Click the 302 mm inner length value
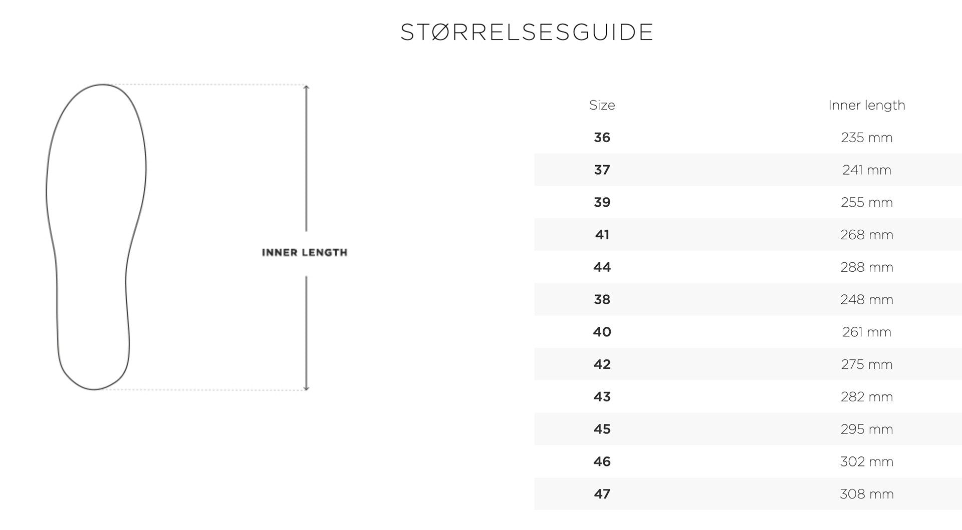The image size is (962, 530). click(866, 461)
